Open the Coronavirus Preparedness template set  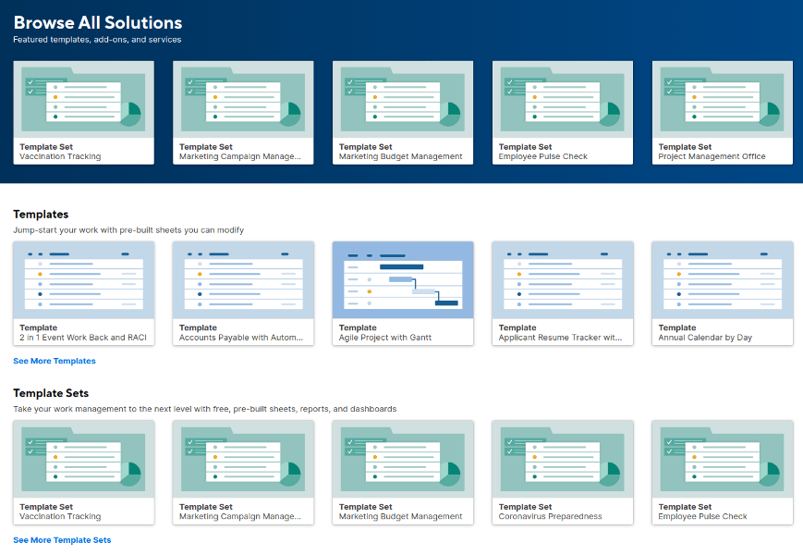[x=563, y=470]
